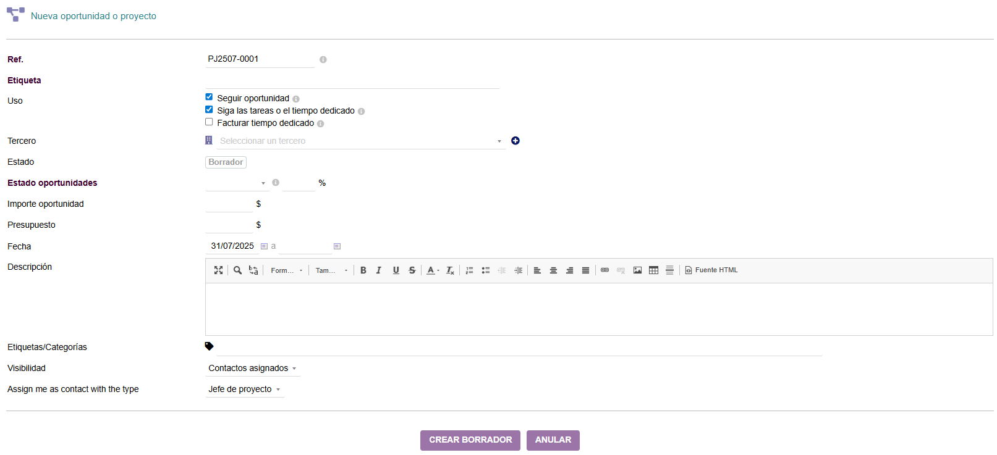Click the plus icon to add a tercero
This screenshot has height=455, width=997.
tap(515, 141)
